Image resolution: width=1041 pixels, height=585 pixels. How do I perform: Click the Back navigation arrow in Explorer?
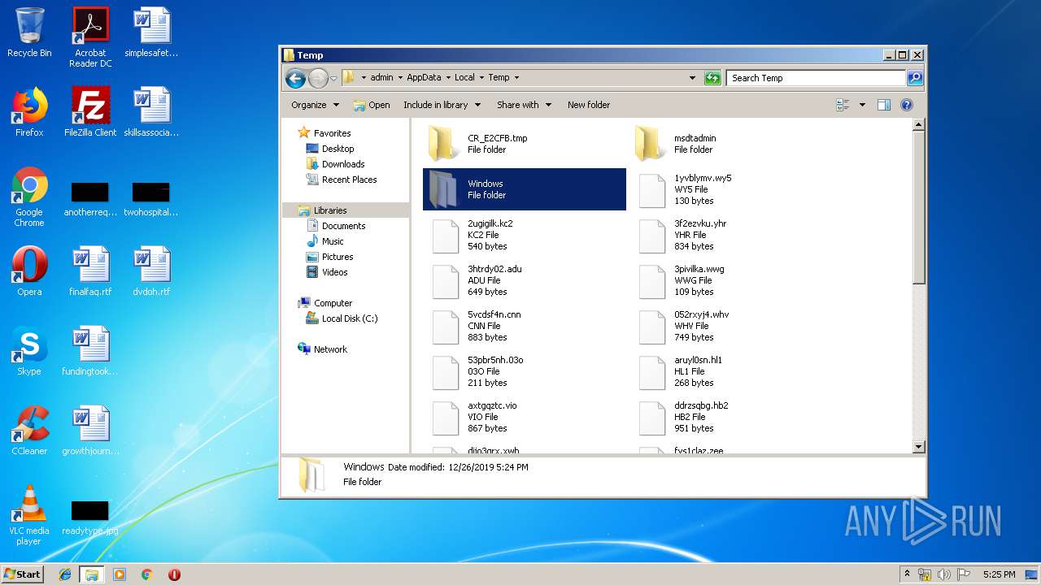pyautogui.click(x=295, y=78)
